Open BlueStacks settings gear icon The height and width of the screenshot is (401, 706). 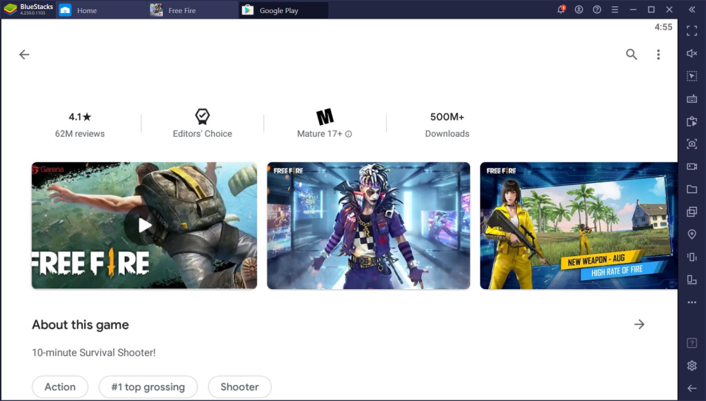(692, 366)
